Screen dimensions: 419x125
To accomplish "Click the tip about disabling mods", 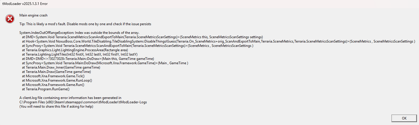I will tap(85, 24).
